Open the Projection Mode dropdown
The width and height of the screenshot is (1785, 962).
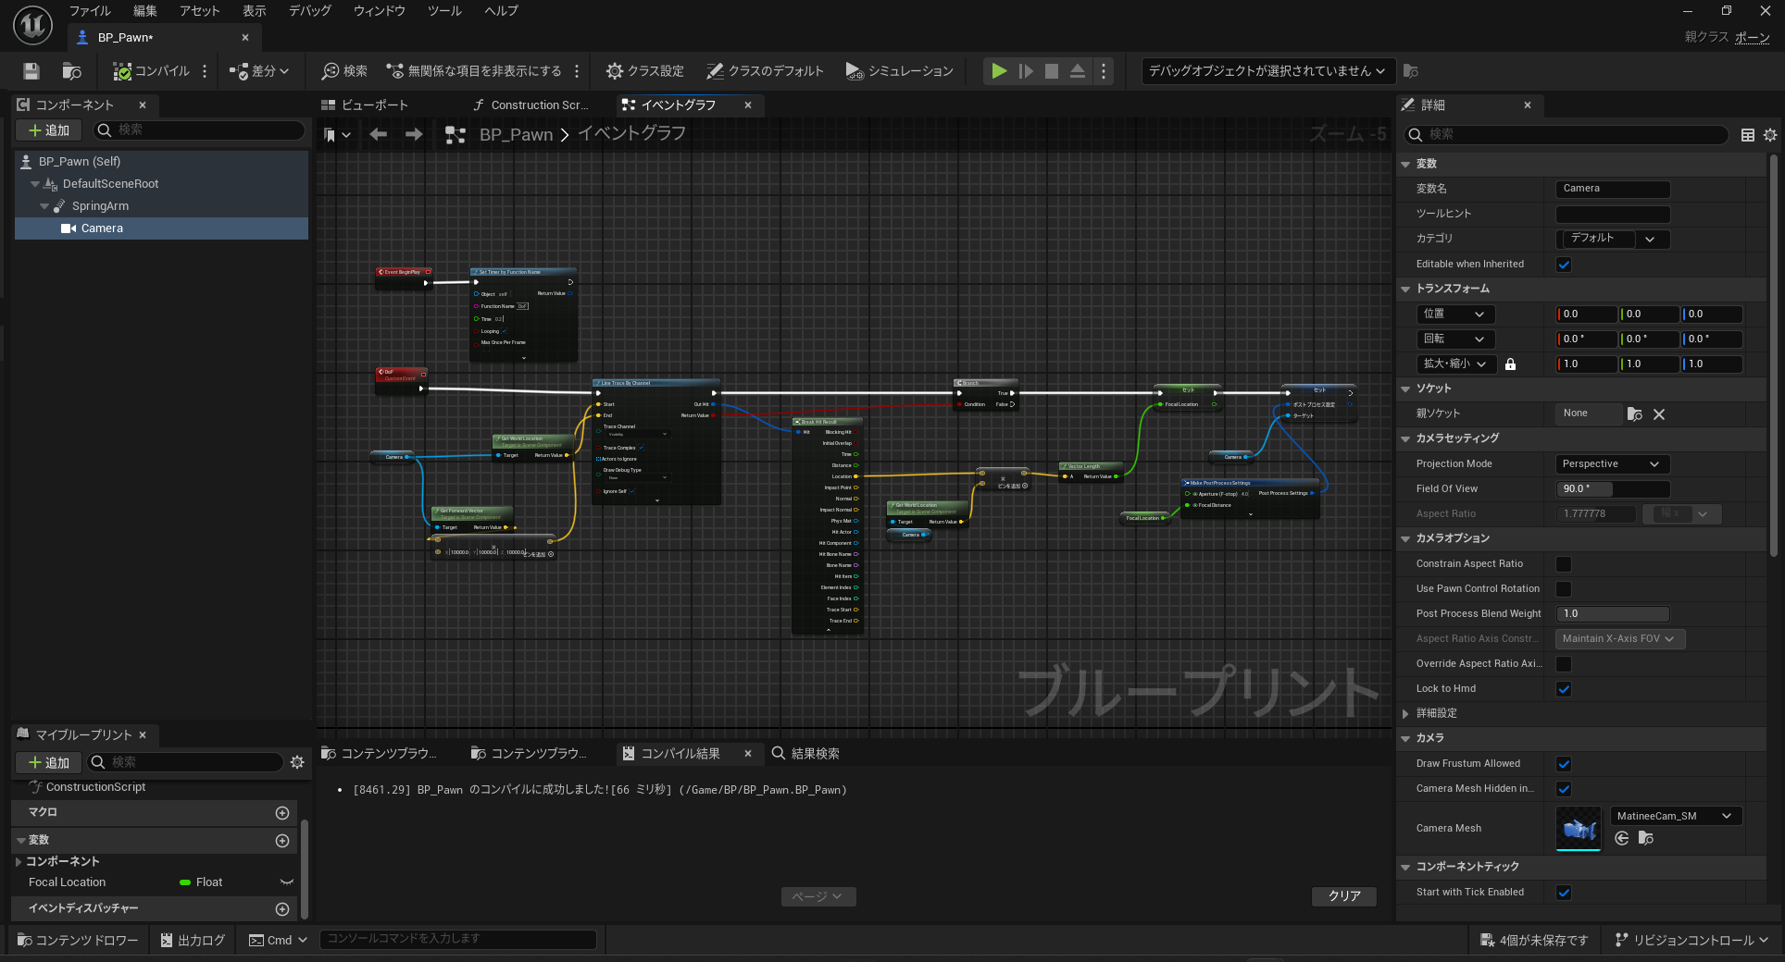point(1612,464)
